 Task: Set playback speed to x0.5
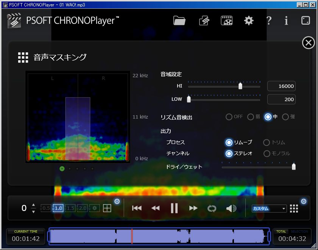point(45,208)
